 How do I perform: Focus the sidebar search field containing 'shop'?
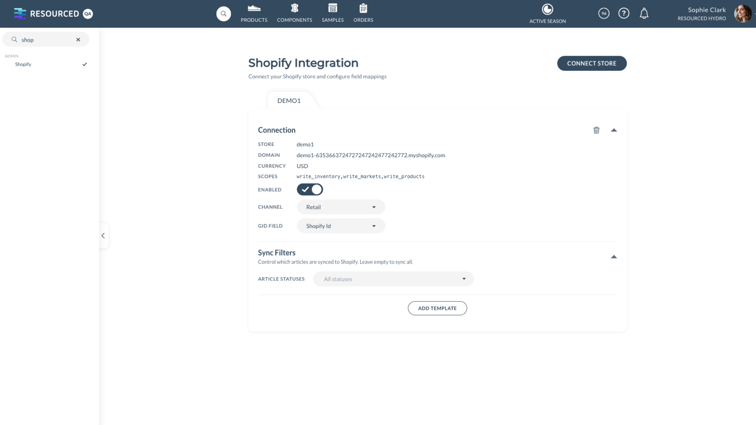point(46,40)
